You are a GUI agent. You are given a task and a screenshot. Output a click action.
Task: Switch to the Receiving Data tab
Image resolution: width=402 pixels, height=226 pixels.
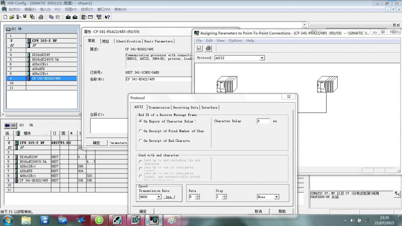pyautogui.click(x=186, y=107)
